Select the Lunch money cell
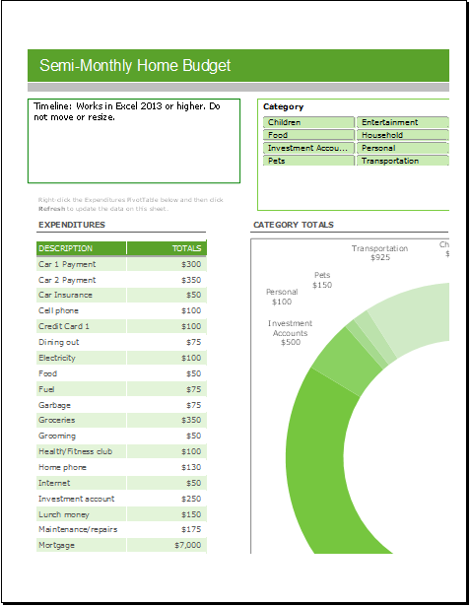Screen dimensions: 470x606 (81, 514)
